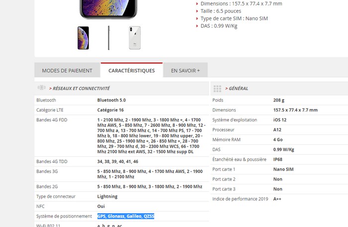Open the Modes de paiement tab
This screenshot has height=227, width=348.
(67, 70)
